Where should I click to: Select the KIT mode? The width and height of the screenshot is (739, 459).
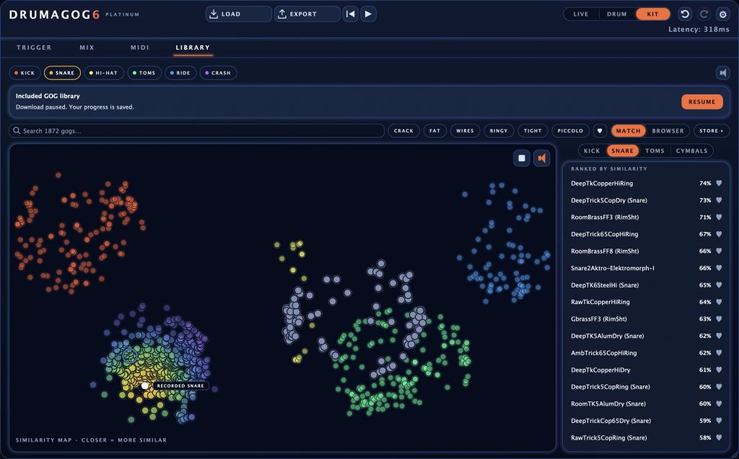point(652,14)
